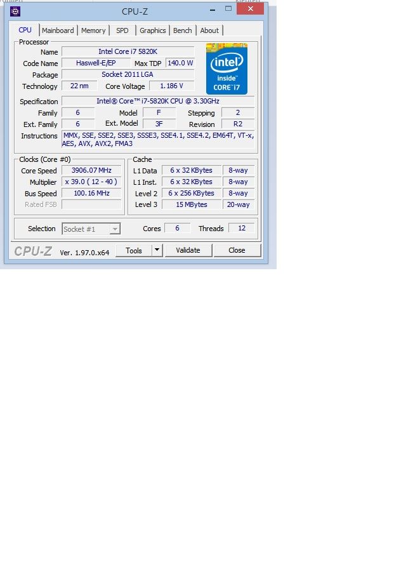Click the Close button at bottom
Image resolution: width=394 pixels, height=567 pixels.
point(237,250)
